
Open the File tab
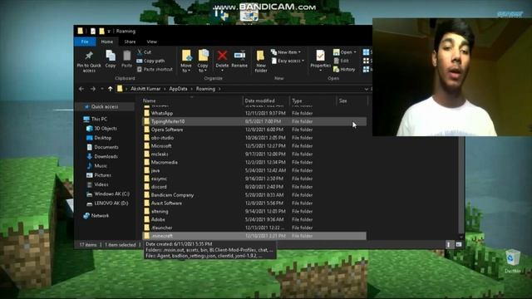(x=85, y=42)
